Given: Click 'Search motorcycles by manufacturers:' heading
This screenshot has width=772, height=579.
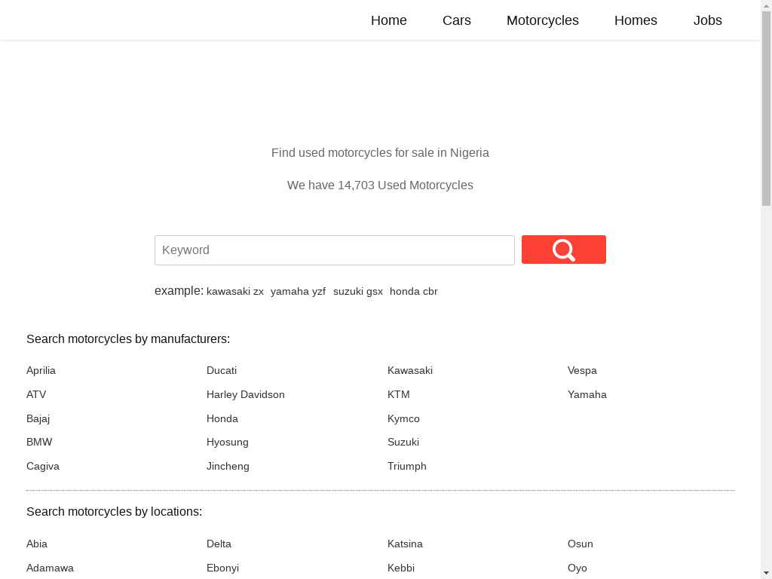Looking at the screenshot, I should (128, 339).
